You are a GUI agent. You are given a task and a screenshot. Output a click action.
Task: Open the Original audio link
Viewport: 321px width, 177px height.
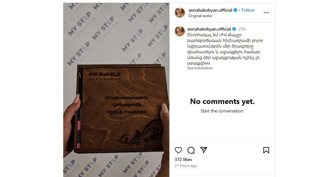[200, 16]
